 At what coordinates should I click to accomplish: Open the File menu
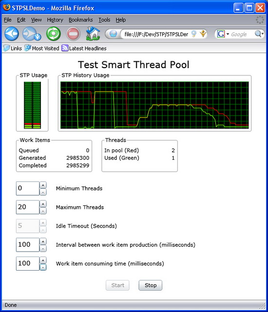(x=8, y=19)
